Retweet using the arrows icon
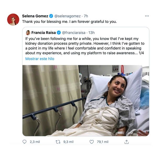 coord(58,142)
